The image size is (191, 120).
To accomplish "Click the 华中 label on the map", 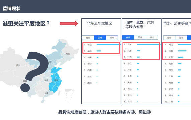I will coord(46,80).
